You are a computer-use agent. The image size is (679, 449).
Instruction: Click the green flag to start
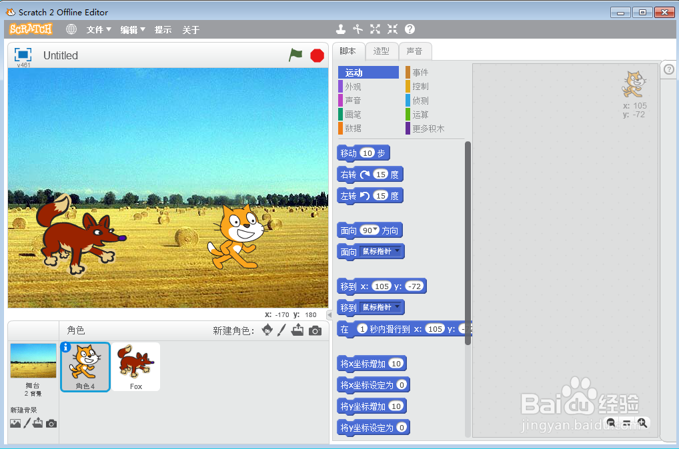[295, 55]
